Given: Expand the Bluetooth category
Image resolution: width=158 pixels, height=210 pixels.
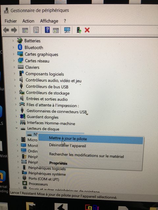Looking at the screenshot, I should coord(13,47).
